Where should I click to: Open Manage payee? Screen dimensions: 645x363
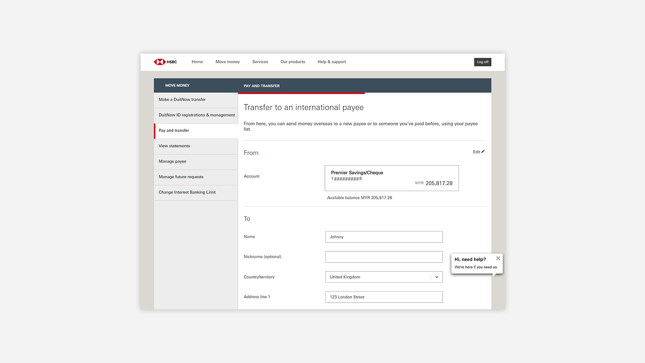coord(196,162)
